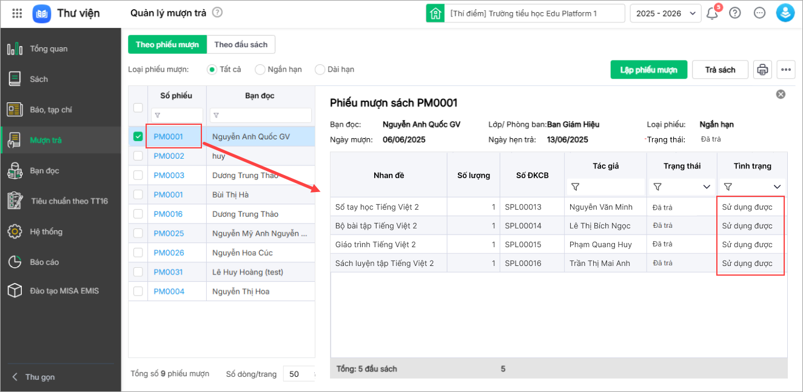The height and width of the screenshot is (392, 803).
Task: Close the Phiếu mượn sách detail panel
Action: click(781, 94)
